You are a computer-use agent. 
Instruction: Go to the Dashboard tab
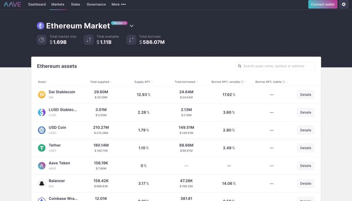[x=37, y=4]
